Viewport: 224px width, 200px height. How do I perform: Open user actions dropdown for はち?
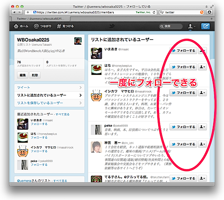coord(203,67)
